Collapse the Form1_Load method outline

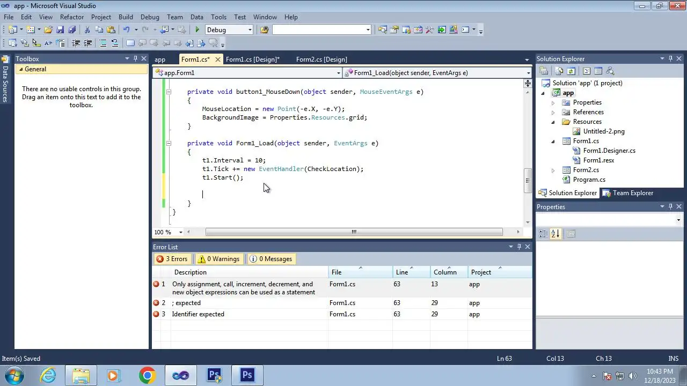click(x=169, y=143)
